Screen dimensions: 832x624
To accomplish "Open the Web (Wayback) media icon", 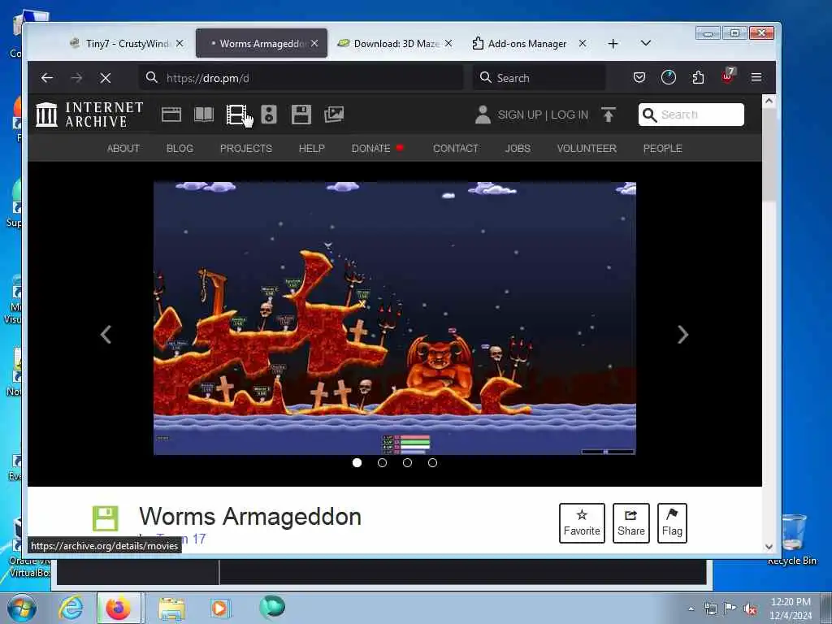I will click(x=171, y=115).
